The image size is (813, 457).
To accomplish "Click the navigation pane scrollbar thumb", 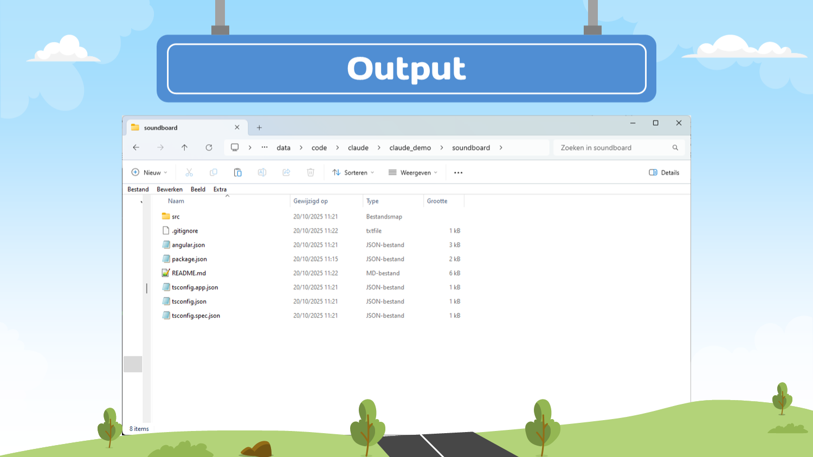I will 133,364.
